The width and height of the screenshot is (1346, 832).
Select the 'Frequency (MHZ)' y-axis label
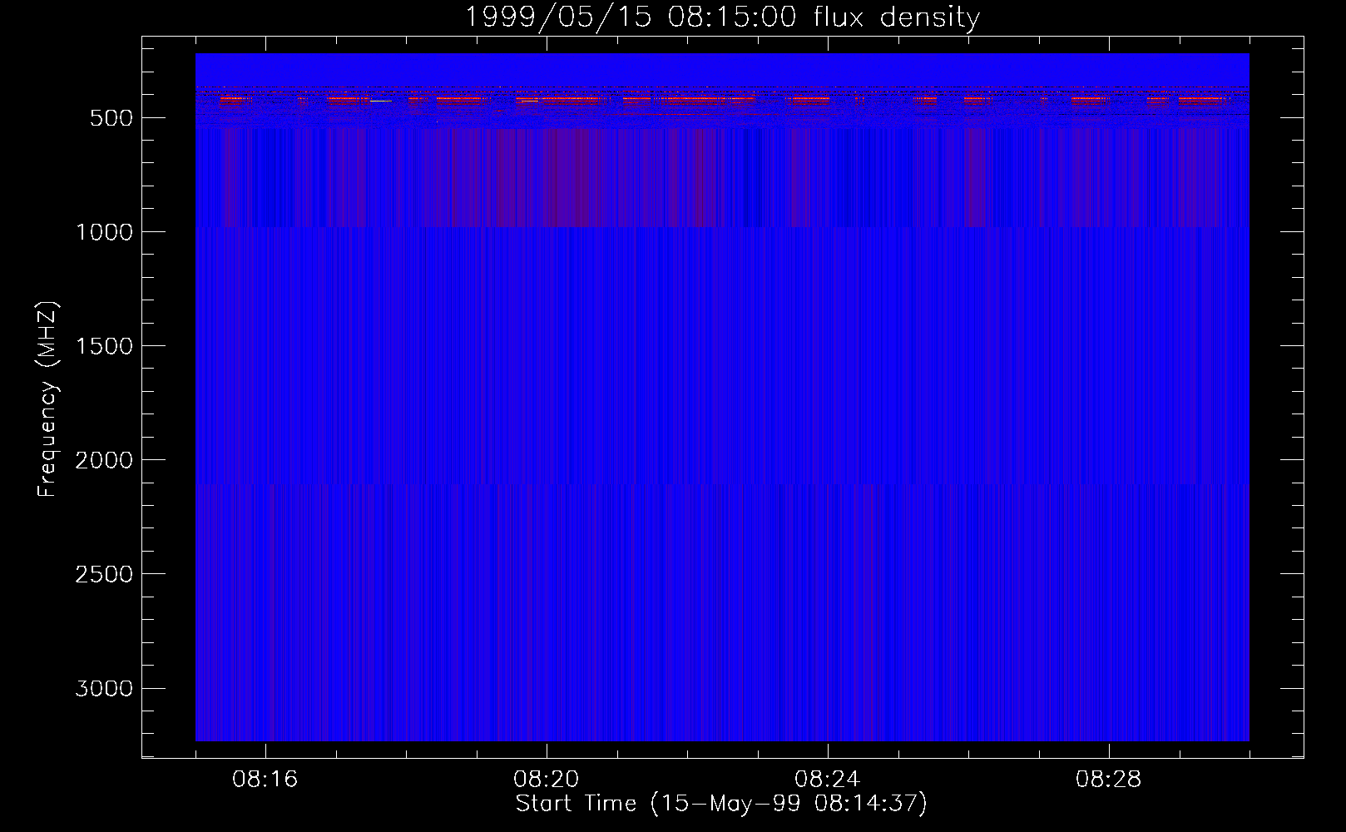pos(47,399)
